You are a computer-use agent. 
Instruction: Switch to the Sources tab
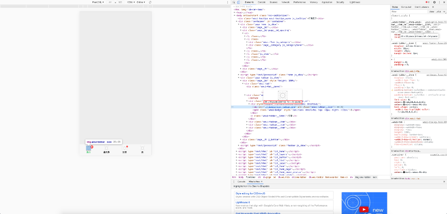click(273, 2)
